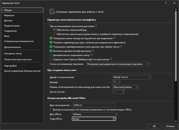The width and height of the screenshot is (179, 130).
Task: Check "Всегда использовать эти значения" checkbox
Action: click(51, 109)
